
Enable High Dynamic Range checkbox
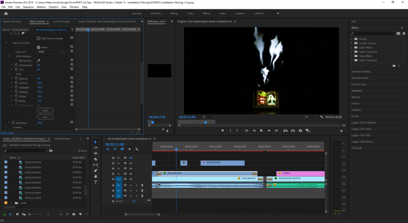38,38
